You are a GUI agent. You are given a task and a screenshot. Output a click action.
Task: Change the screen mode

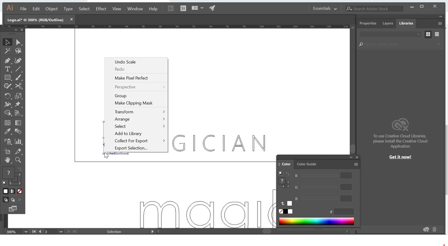(x=13, y=208)
